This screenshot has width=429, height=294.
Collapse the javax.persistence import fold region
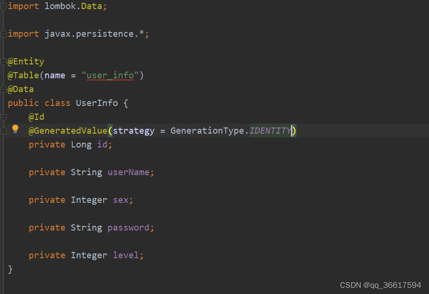point(3,33)
